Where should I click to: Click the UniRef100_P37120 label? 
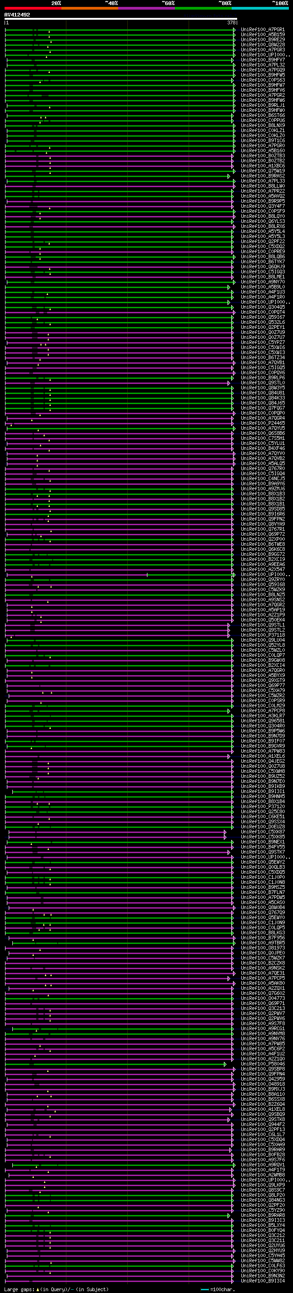coord(262,807)
